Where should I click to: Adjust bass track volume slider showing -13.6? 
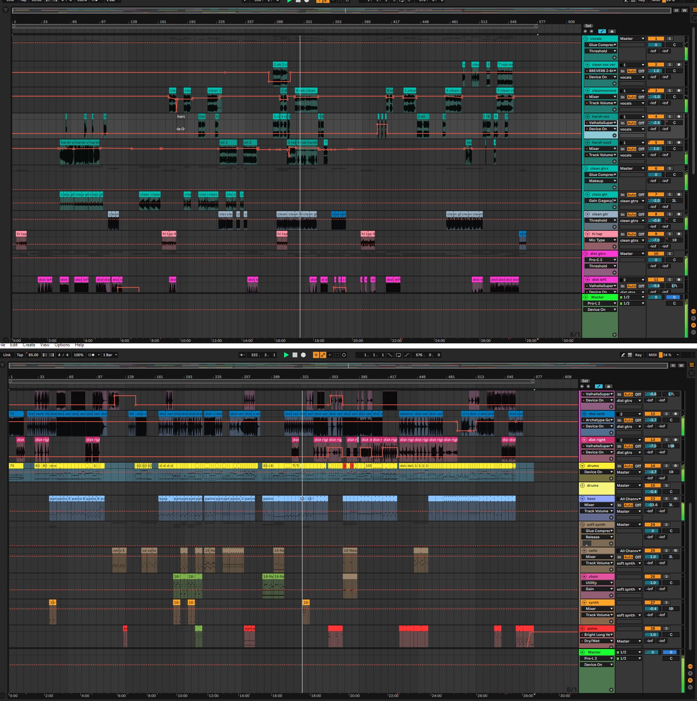653,505
